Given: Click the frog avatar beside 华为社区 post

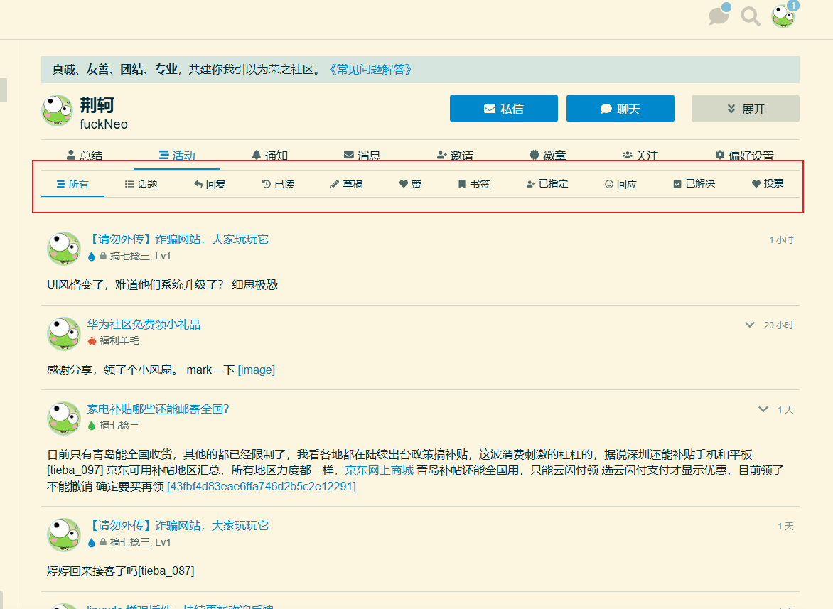Looking at the screenshot, I should point(64,333).
